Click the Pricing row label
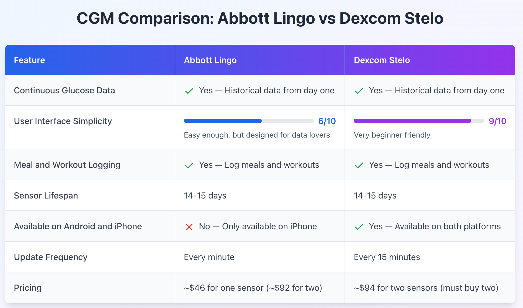This screenshot has width=523, height=308. click(x=28, y=288)
